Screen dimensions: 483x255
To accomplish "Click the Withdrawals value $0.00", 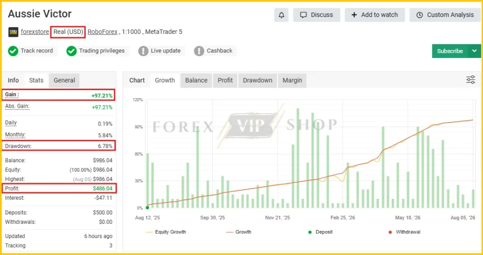I will [106, 222].
